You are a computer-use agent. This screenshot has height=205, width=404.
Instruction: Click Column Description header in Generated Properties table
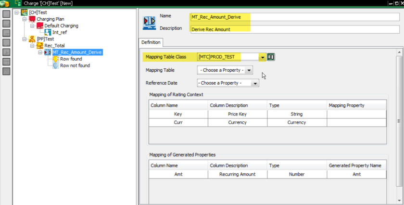(238, 166)
